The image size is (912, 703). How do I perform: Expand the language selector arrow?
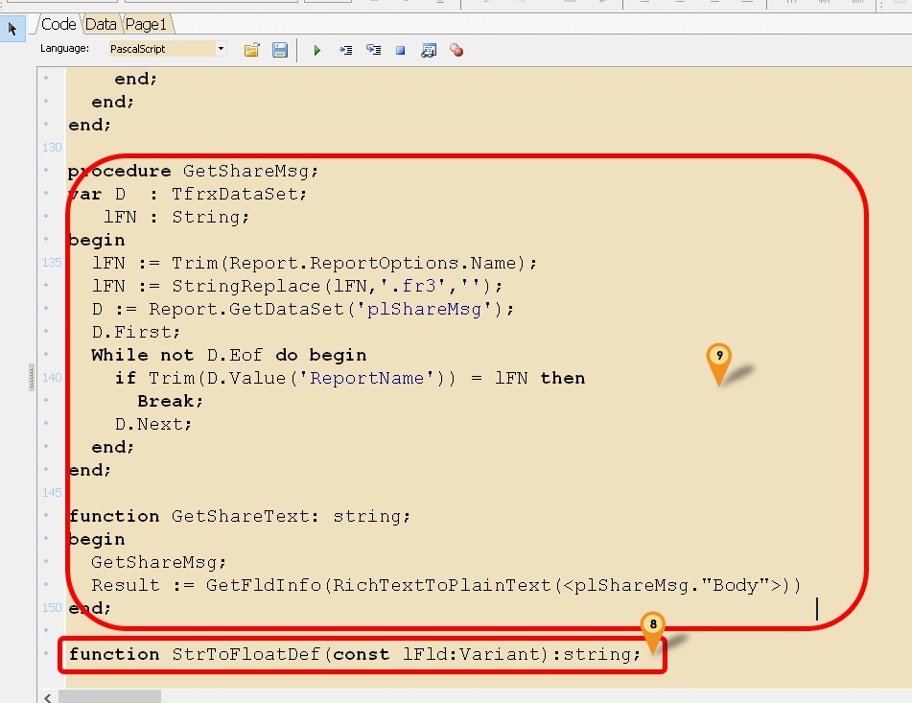(222, 47)
